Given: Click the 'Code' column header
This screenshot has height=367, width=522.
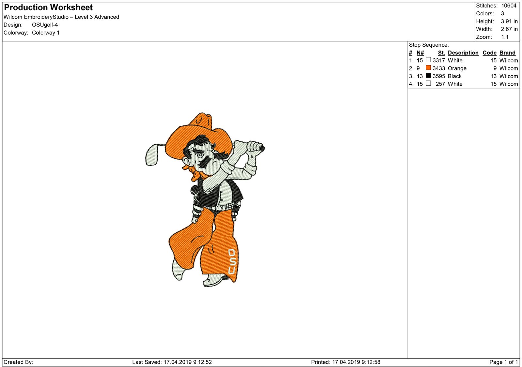Looking at the screenshot, I should pos(489,53).
